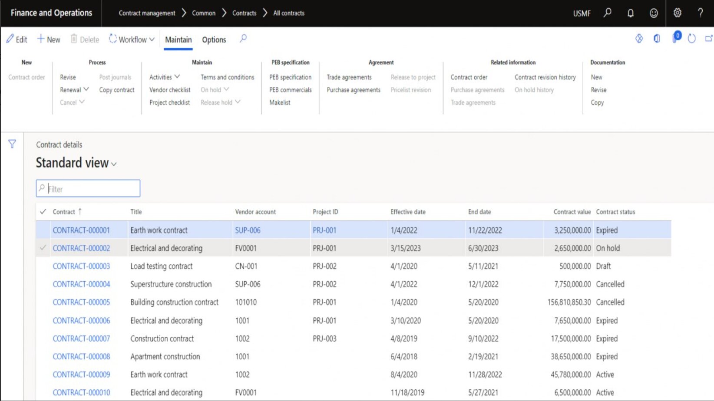Click the search icon beside Options tab
Image resolution: width=714 pixels, height=401 pixels.
(243, 39)
